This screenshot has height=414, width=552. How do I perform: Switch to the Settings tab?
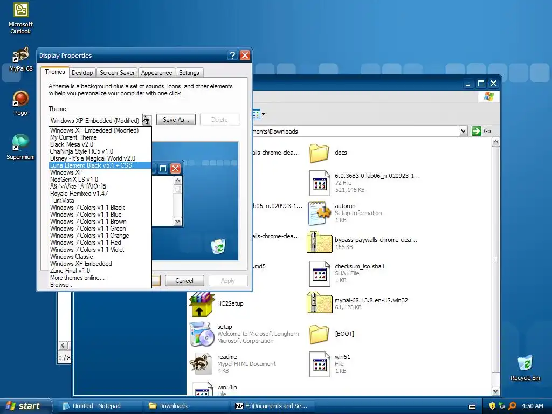tap(189, 73)
